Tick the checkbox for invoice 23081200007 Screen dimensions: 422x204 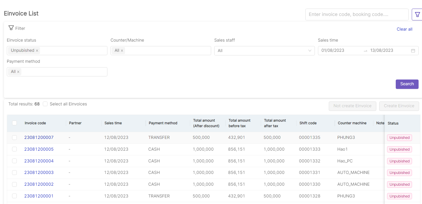pos(14,138)
